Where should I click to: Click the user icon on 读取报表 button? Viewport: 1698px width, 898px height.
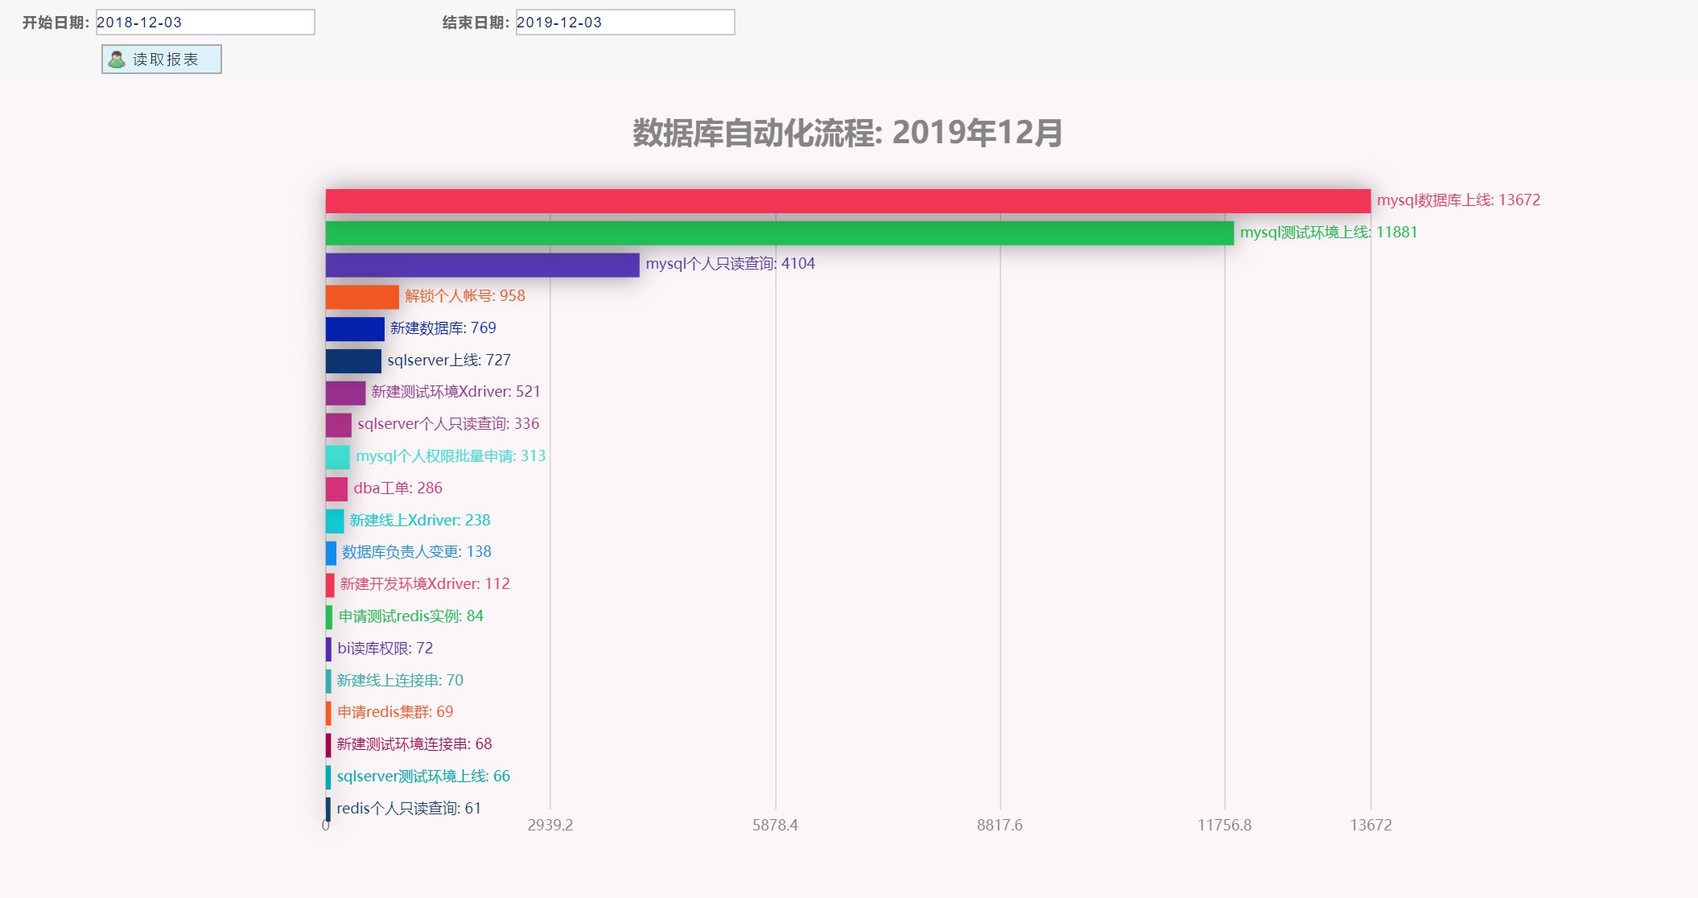coord(117,60)
